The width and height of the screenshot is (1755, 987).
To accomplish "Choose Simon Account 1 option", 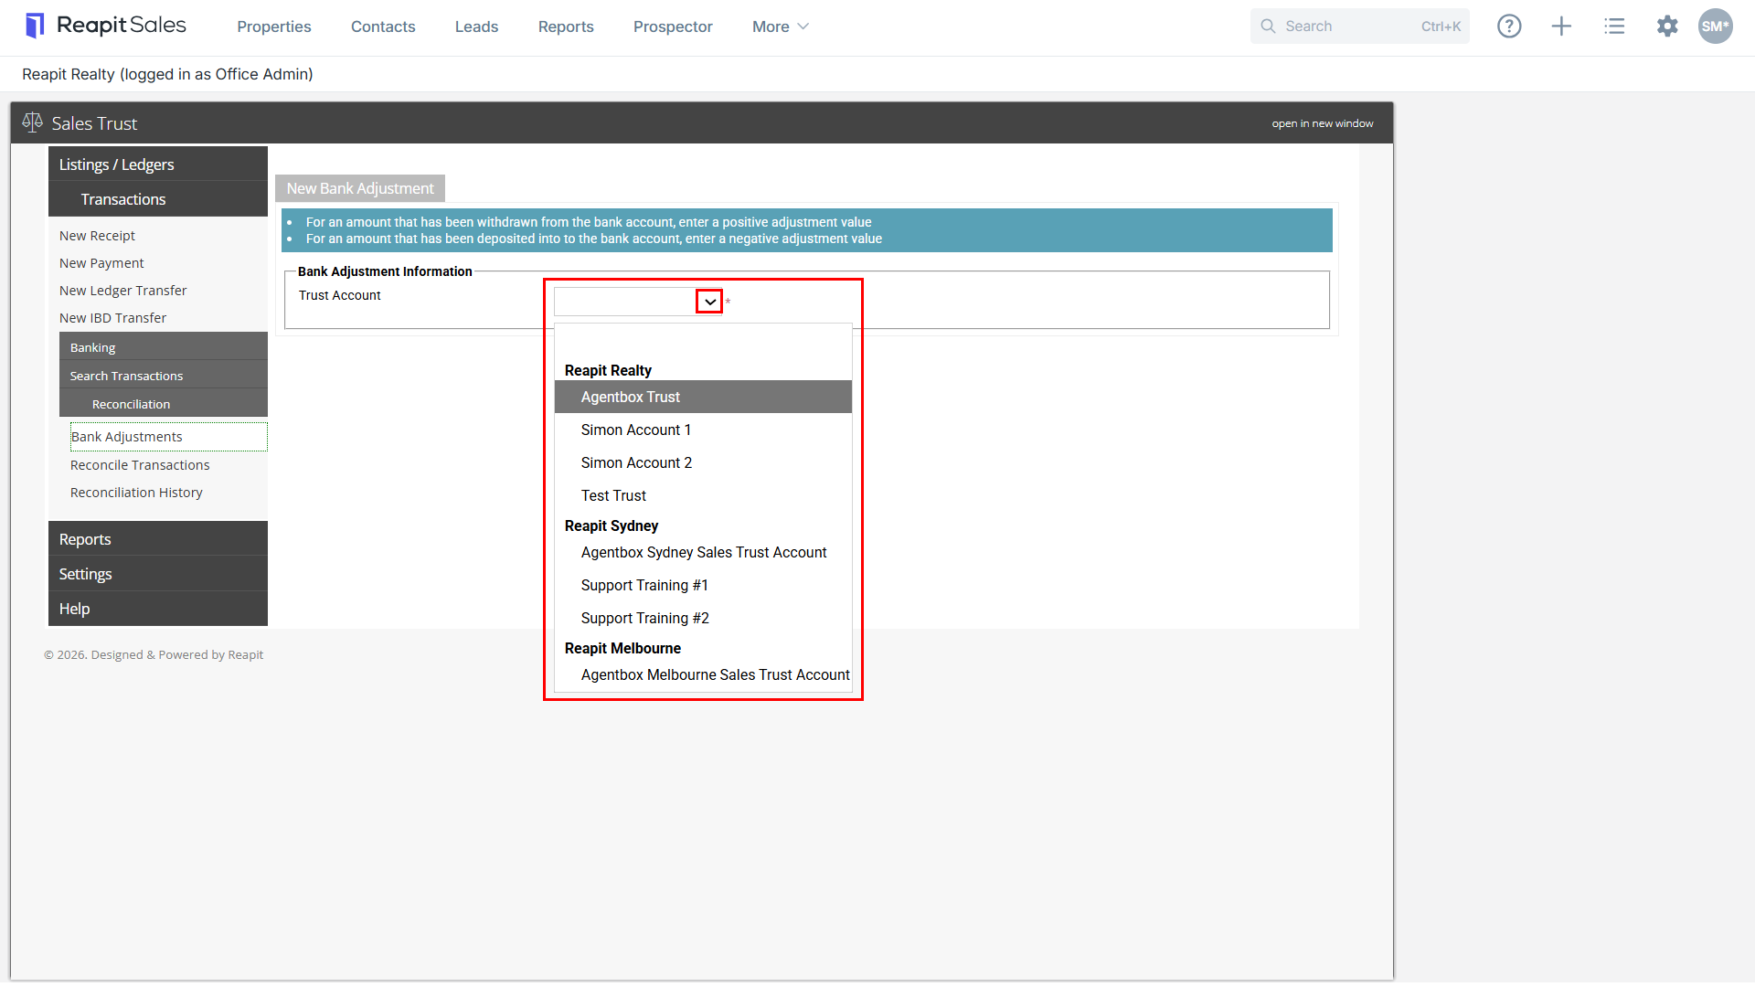I will [x=703, y=430].
